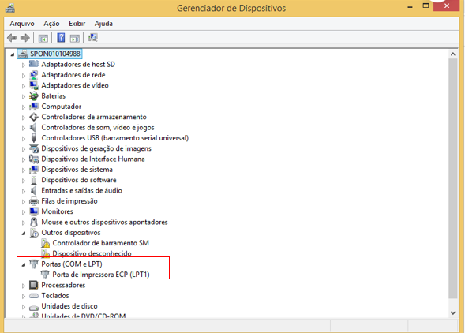The image size is (465, 333).
Task: Click the Dispositivos de sistema icon
Action: [x=34, y=170]
